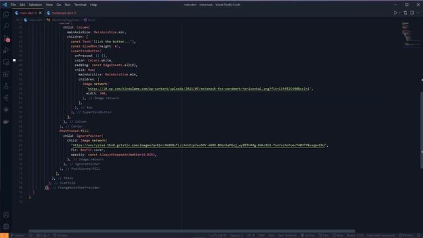Image resolution: width=423 pixels, height=238 pixels.
Task: Click Go Live in the status bar
Action: (x=308, y=235)
